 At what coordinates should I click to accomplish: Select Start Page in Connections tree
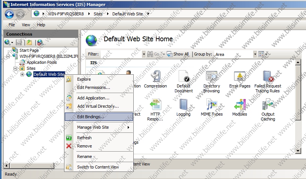pyautogui.click(x=29, y=50)
